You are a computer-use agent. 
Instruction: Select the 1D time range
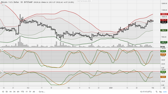pos(3,92)
